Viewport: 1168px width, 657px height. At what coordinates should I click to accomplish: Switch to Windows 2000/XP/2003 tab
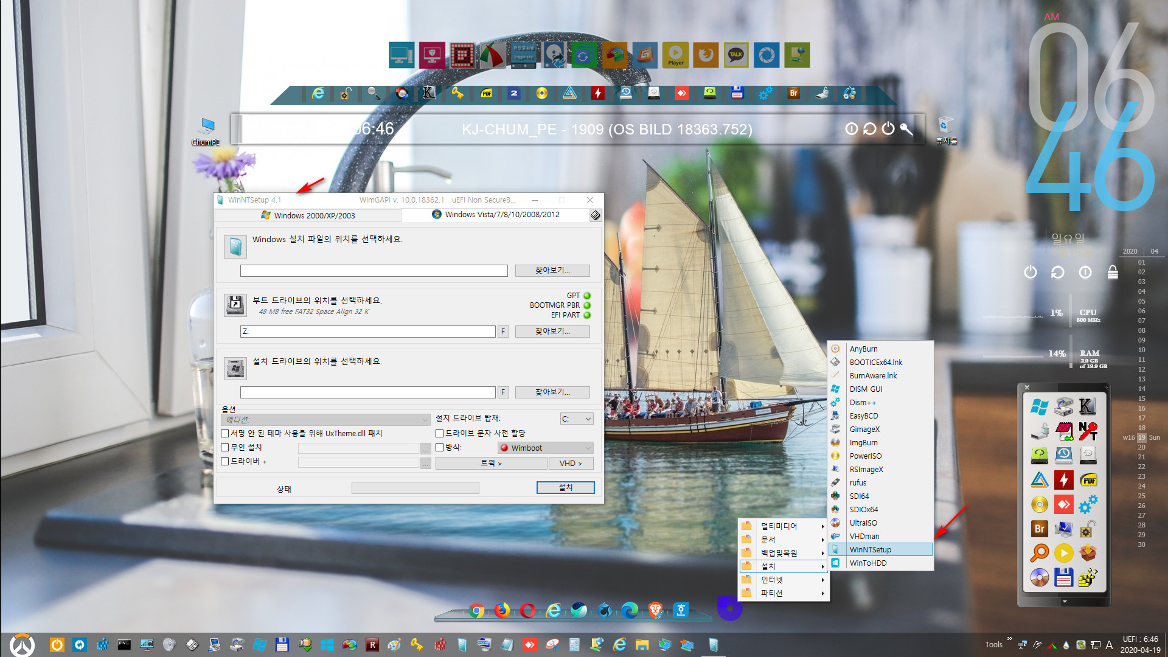[x=308, y=215]
